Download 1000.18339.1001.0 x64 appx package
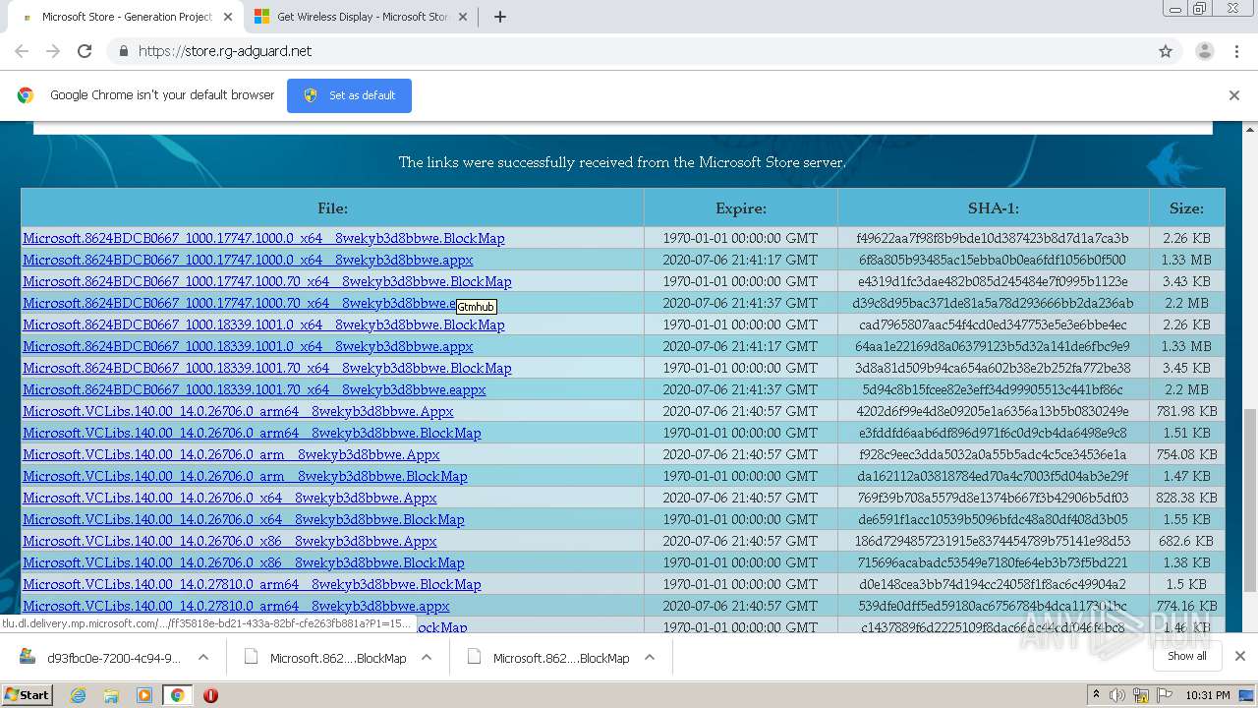The height and width of the screenshot is (708, 1258). tap(248, 346)
